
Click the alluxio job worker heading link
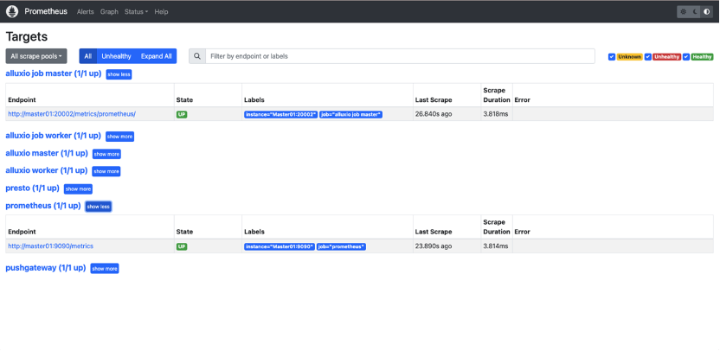(x=54, y=136)
